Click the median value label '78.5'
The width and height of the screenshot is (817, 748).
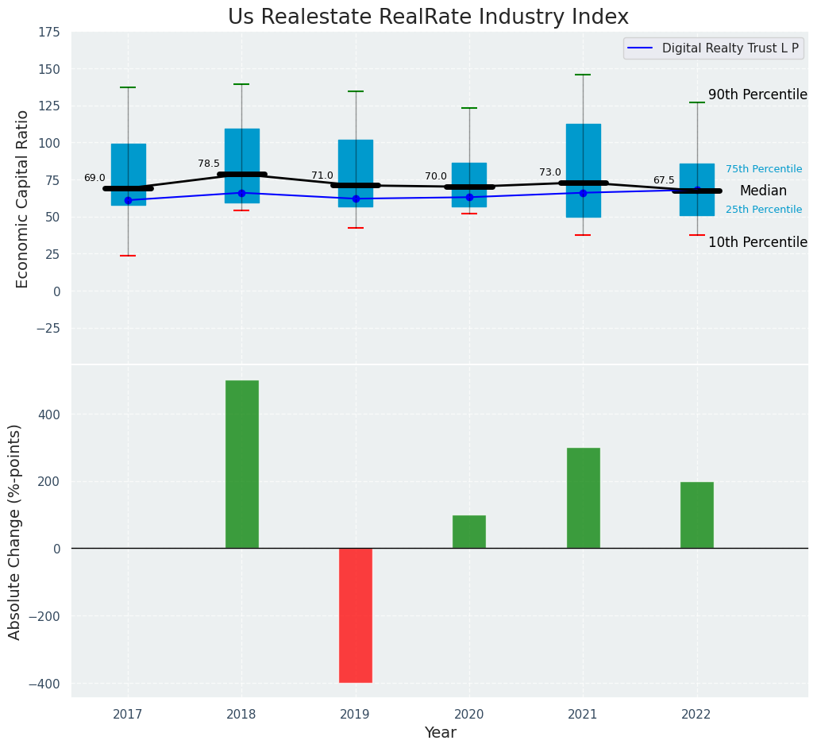click(208, 164)
